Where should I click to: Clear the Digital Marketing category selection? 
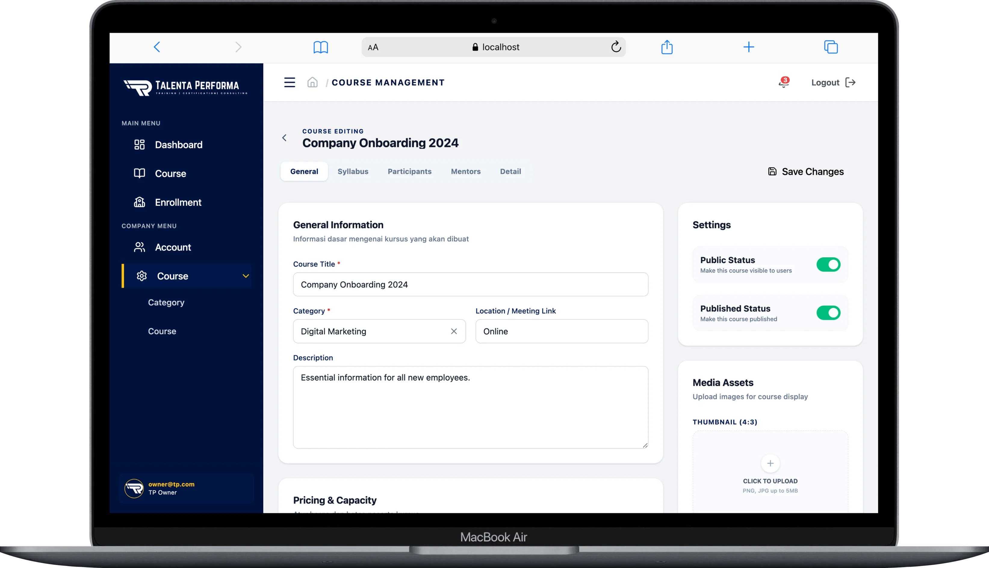454,331
